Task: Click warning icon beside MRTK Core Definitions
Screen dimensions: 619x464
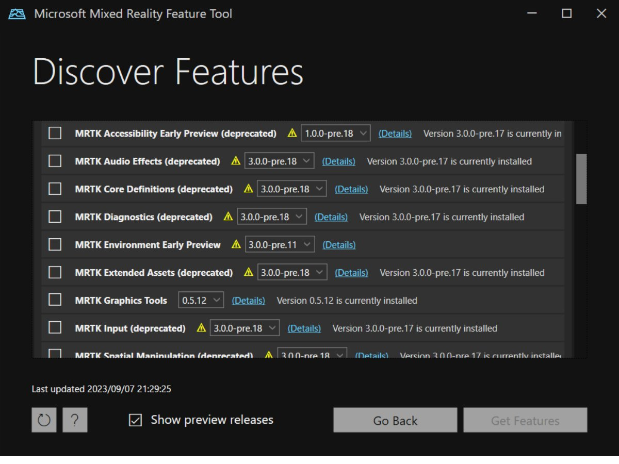Action: pyautogui.click(x=249, y=189)
